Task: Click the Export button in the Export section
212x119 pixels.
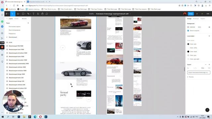Action: (199, 72)
